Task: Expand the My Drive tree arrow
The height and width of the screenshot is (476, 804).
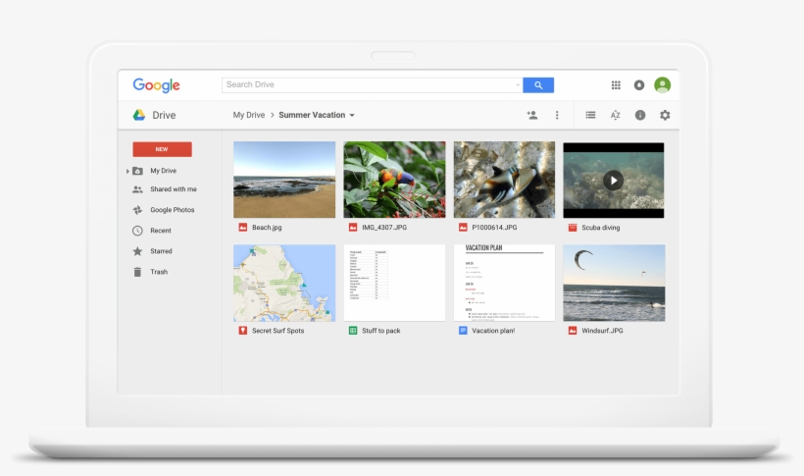Action: click(127, 171)
